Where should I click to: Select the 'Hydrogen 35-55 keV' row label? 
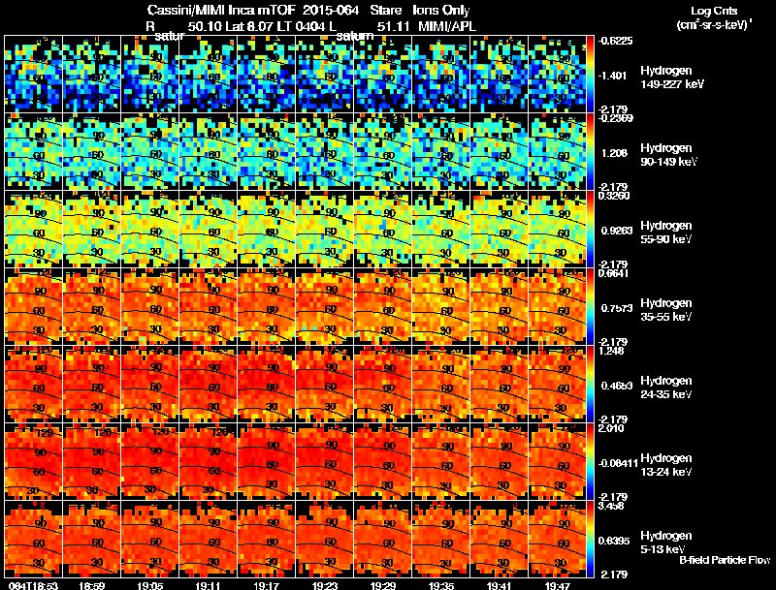[x=666, y=310]
